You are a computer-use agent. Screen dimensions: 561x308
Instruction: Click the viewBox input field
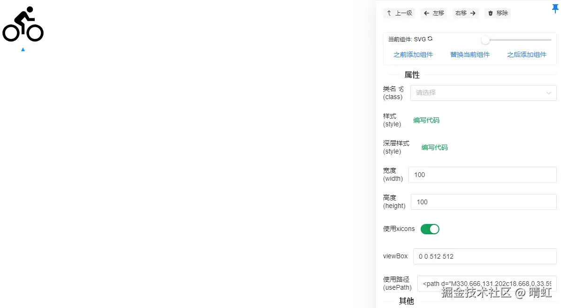484,256
